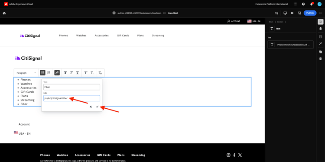Open the more options menu beside Publish
325x162 pixels.
[x=321, y=13]
